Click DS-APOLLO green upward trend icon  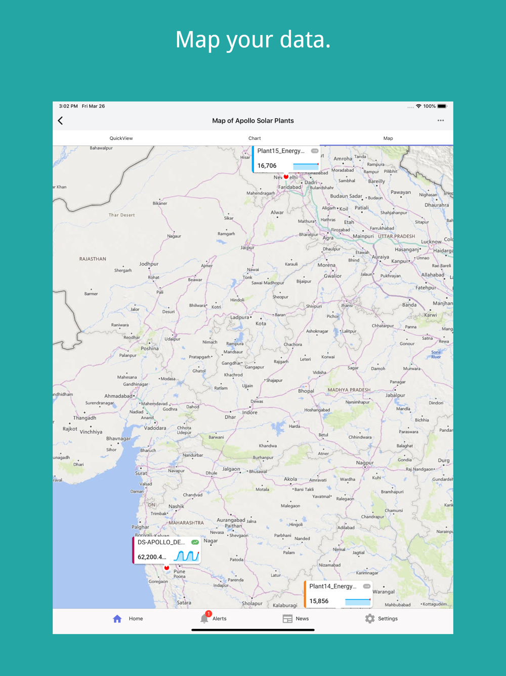195,542
